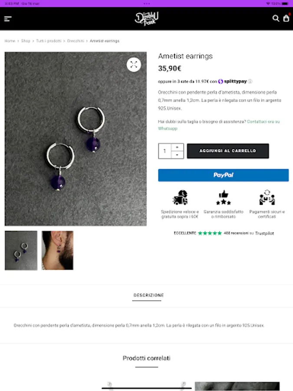Go to Orecchini breadcrumb
Screen dimensions: 293x391
click(x=76, y=41)
